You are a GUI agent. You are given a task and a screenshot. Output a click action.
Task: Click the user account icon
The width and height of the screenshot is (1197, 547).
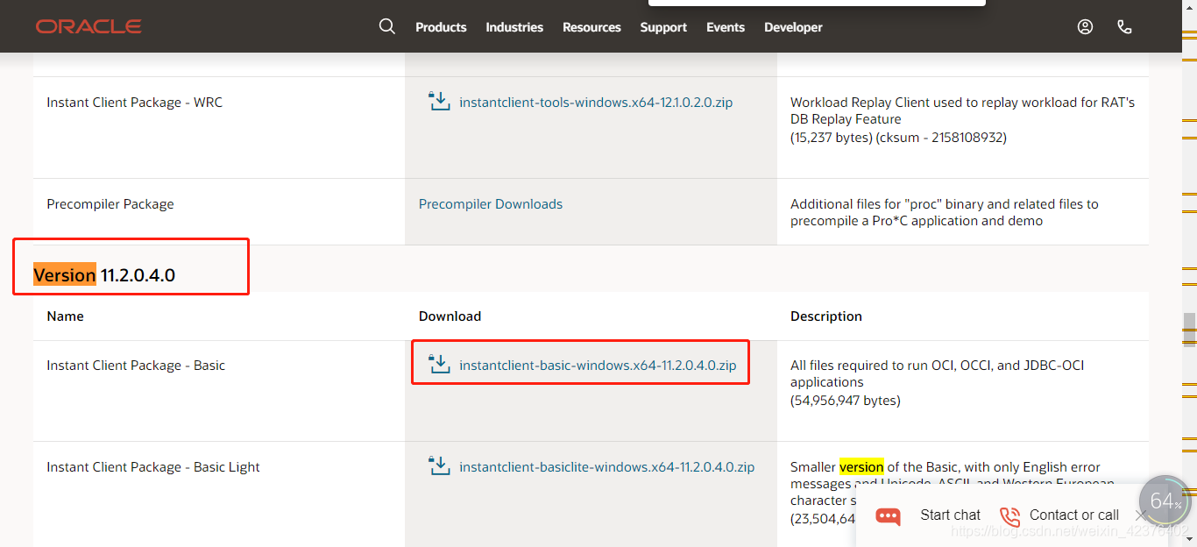click(x=1085, y=26)
